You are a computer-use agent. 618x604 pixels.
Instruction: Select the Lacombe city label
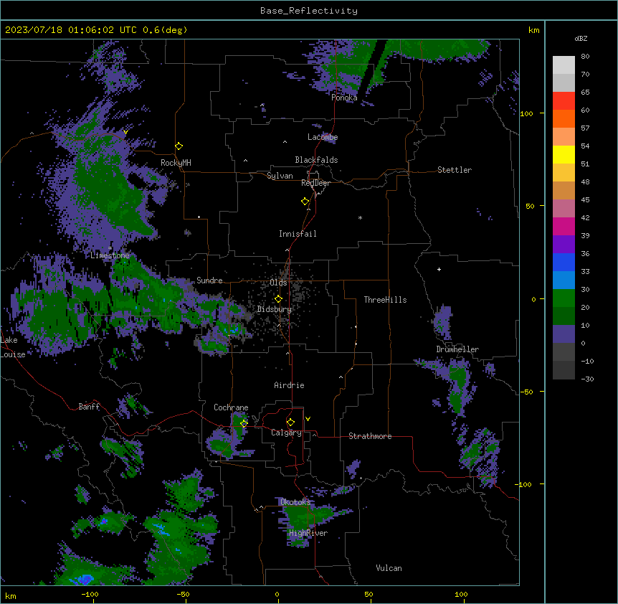(x=323, y=137)
